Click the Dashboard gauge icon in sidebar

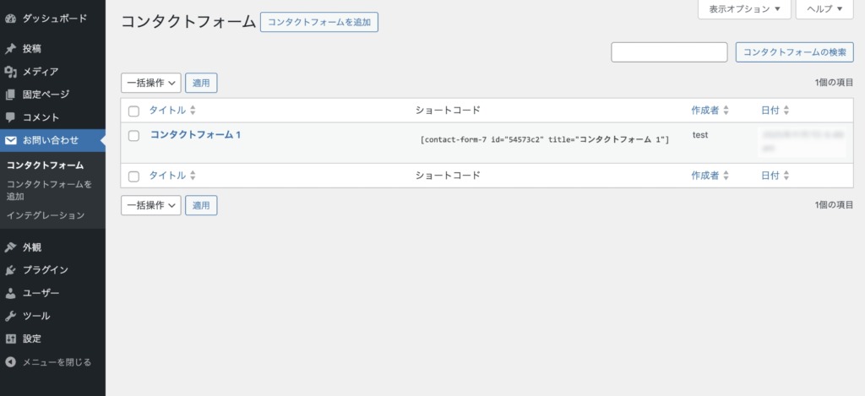coord(10,18)
